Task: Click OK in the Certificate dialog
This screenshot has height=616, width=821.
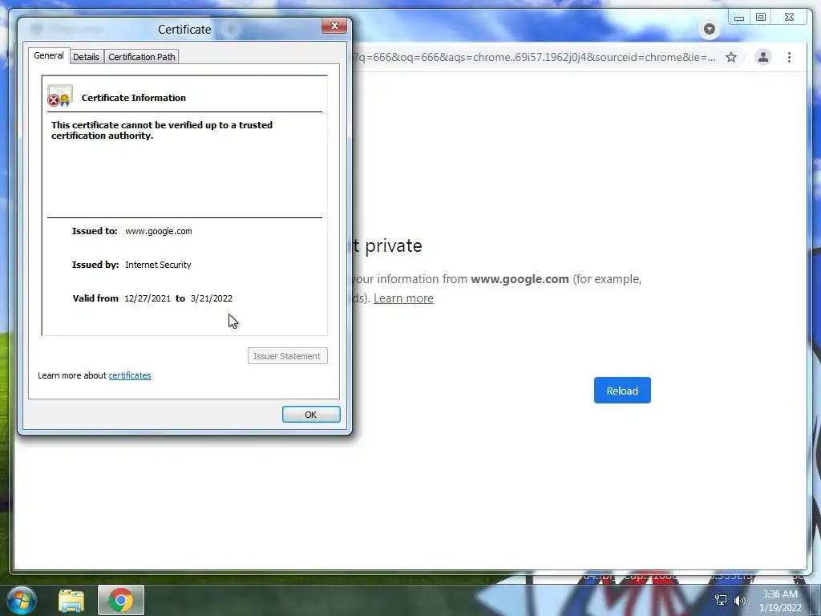Action: (311, 415)
